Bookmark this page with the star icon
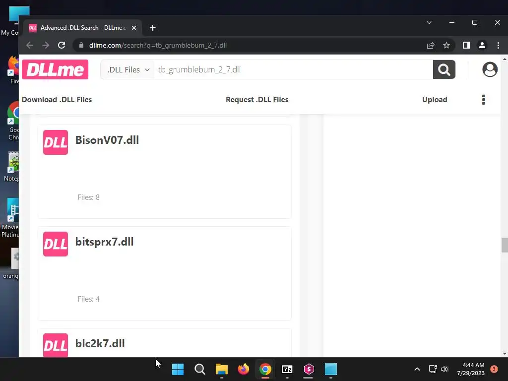 click(446, 45)
